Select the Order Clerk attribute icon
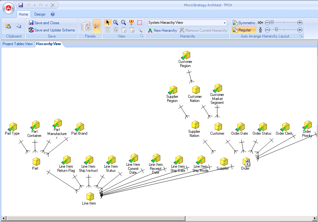The image size is (318, 222). [x=285, y=127]
